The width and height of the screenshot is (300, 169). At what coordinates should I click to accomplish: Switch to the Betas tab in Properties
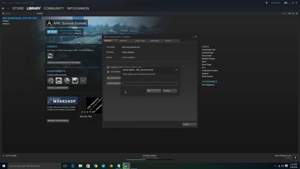(172, 41)
